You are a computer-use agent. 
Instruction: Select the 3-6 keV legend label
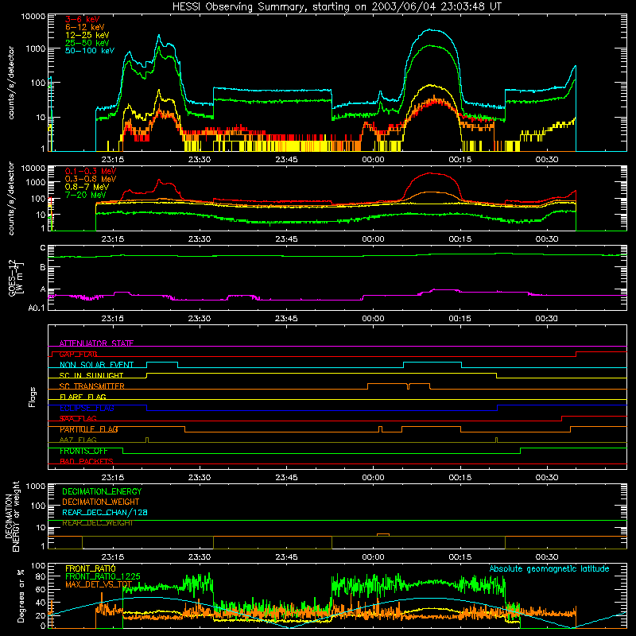tap(83, 19)
